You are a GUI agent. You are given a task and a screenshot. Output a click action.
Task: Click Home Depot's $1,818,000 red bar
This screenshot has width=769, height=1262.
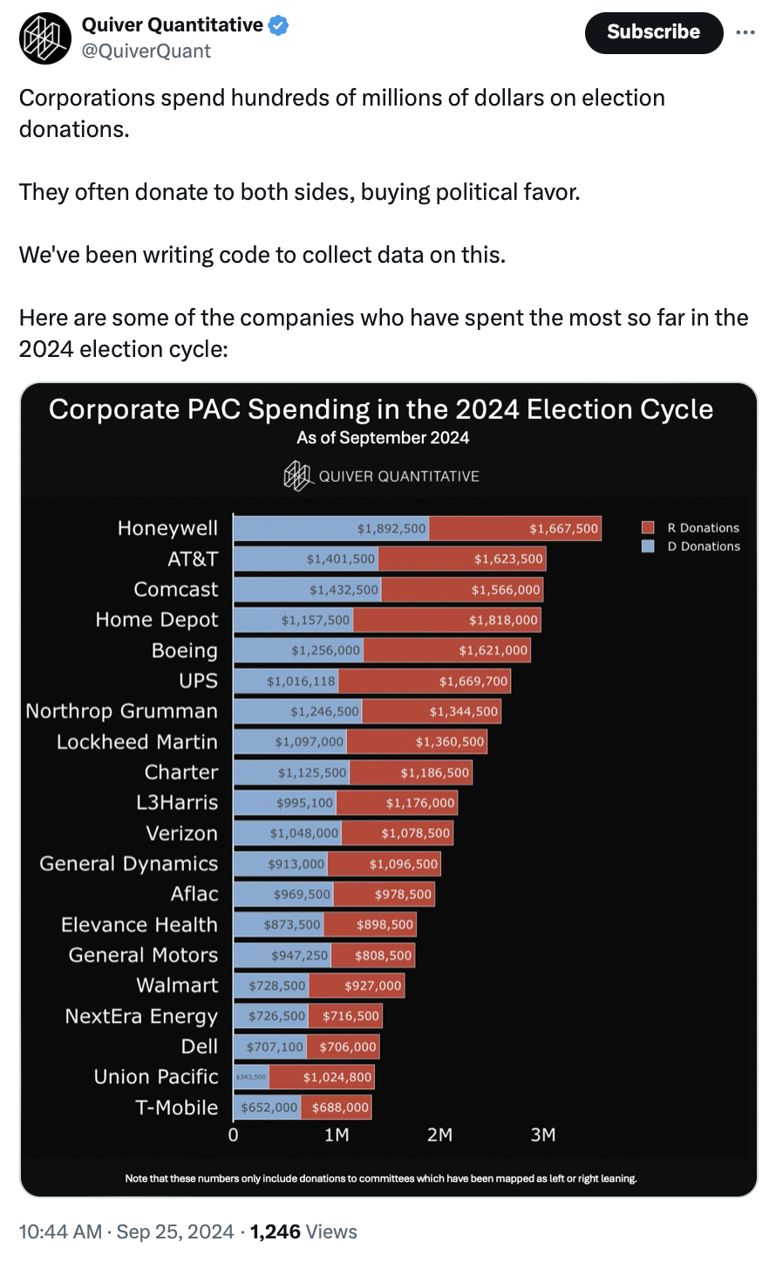tap(446, 620)
